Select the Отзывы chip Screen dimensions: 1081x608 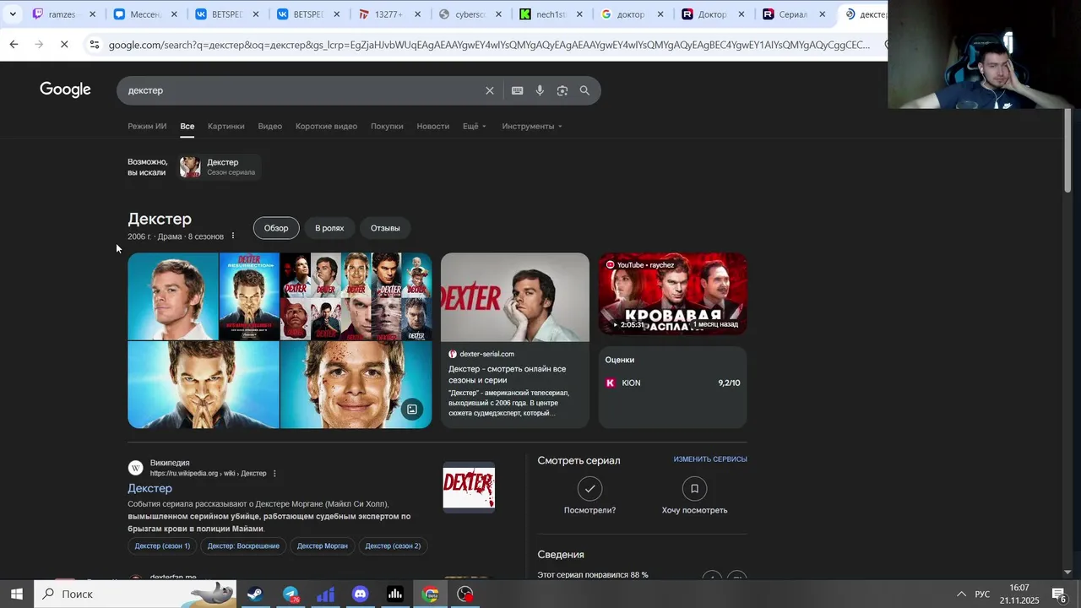(385, 228)
